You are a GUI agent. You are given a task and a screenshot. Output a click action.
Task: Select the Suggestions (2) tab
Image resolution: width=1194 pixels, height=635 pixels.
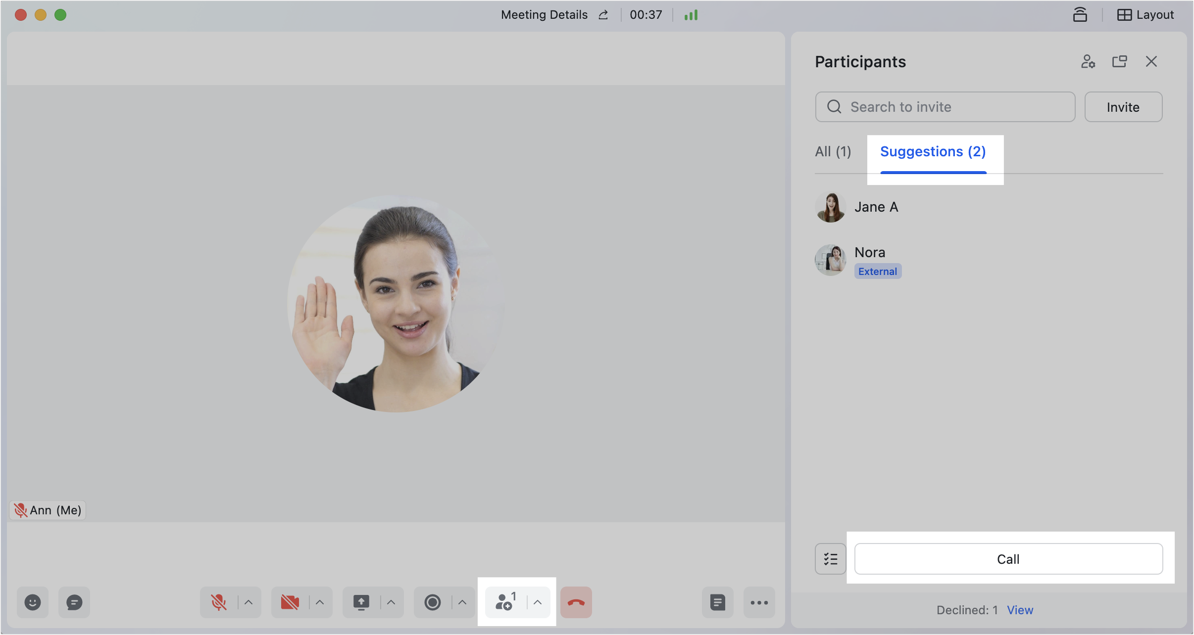click(x=933, y=151)
